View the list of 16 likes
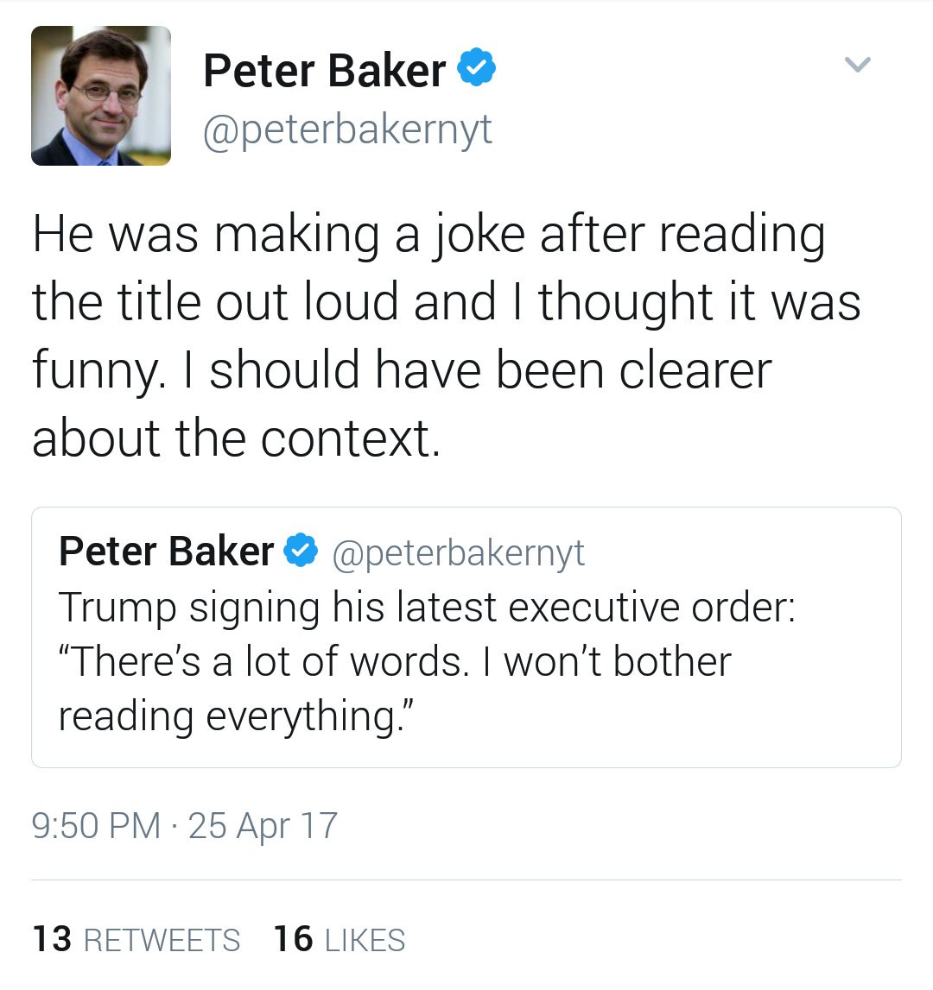Screen dimensions: 933x990 [365, 940]
